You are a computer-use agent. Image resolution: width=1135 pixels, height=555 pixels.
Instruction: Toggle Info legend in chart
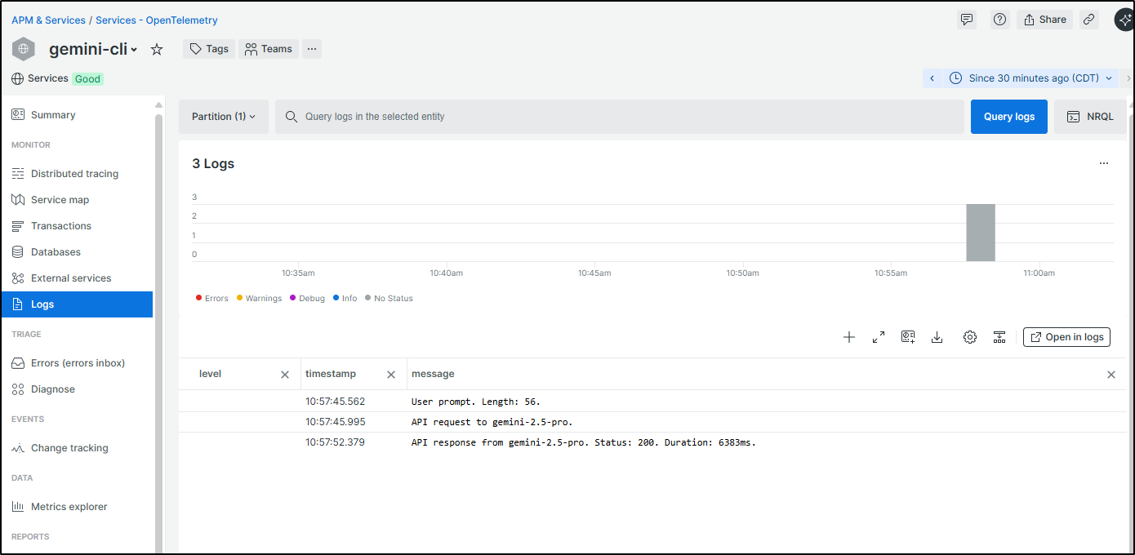345,298
